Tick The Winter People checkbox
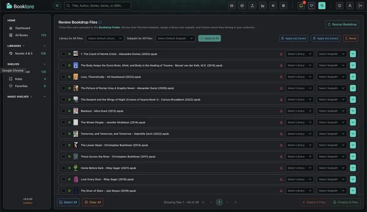Image resolution: width=367 pixels, height=212 pixels. pyautogui.click(x=64, y=122)
